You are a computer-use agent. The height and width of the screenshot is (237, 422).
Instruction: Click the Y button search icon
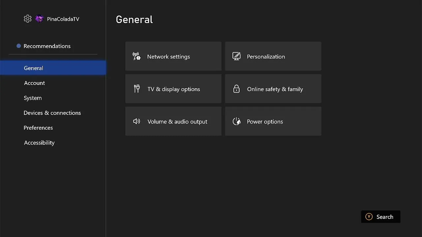[369, 217]
